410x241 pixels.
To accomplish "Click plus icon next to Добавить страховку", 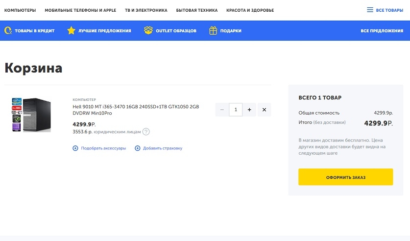I will coord(138,148).
